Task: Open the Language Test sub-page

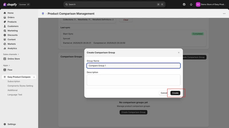Action: [15, 95]
